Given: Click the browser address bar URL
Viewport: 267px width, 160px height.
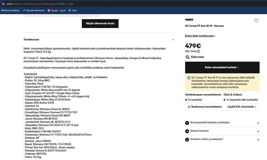Looking at the screenshot, I should (x=40, y=4).
